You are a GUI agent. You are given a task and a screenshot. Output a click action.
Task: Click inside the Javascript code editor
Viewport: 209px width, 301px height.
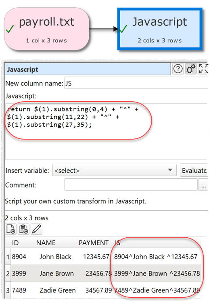(107, 132)
